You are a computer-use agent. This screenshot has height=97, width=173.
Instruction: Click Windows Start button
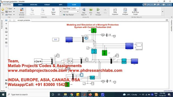click(x=3, y=95)
